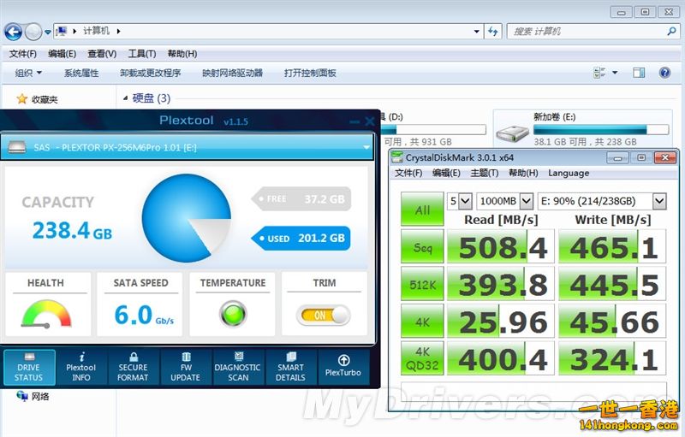Click the health gauge in Plextool
Screen dimensions: 685x437
point(46,313)
